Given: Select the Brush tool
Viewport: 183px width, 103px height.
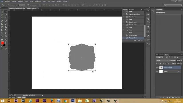Looking at the screenshot, I should [5, 21].
